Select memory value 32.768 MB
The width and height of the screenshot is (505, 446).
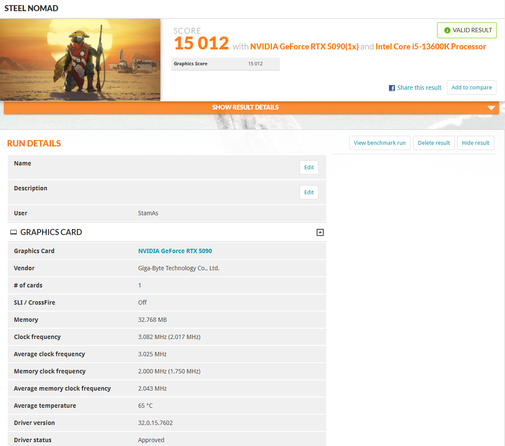[152, 320]
